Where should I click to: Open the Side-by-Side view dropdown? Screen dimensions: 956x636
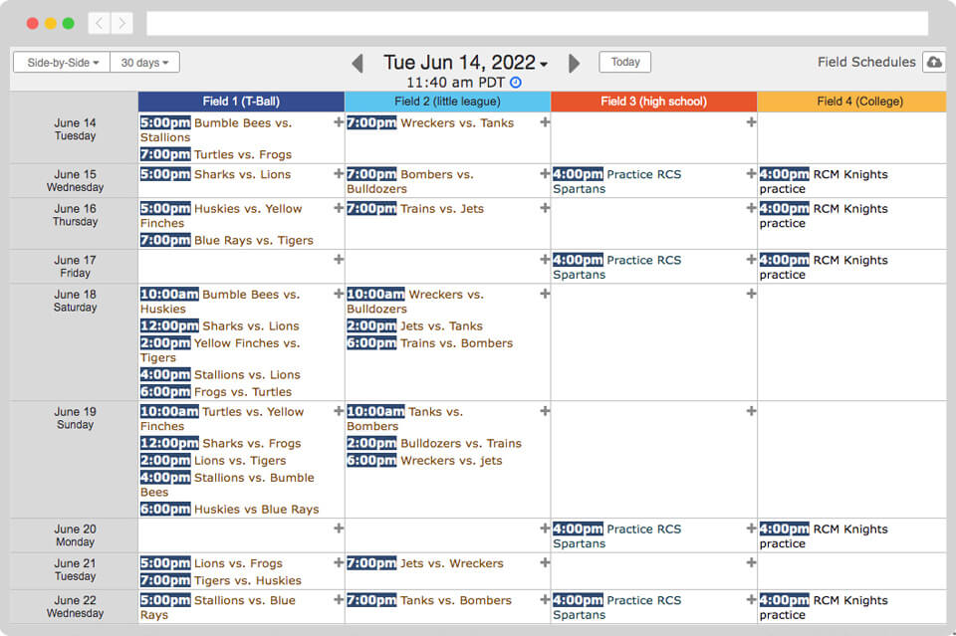point(60,62)
